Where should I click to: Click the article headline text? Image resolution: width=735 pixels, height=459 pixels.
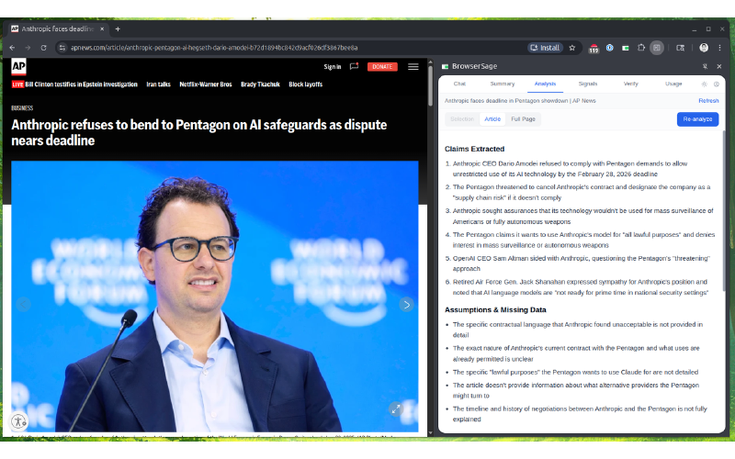[x=199, y=132]
